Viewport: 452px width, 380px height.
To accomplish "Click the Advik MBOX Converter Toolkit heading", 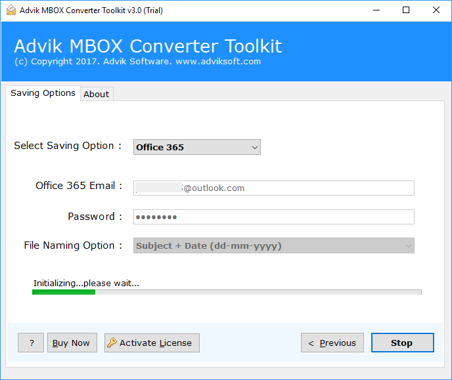I will (x=148, y=46).
